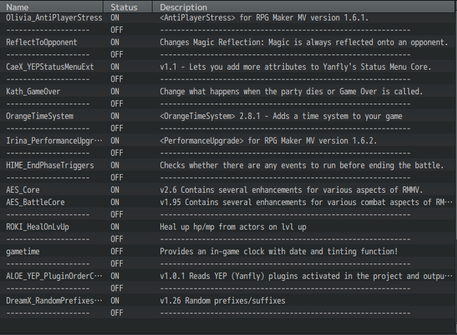Select the gametime plugin name
Viewport: 457px width, 335px height.
23,251
